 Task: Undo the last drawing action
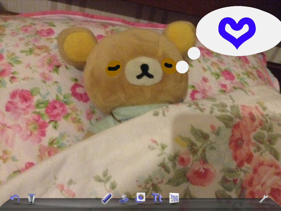point(15,198)
